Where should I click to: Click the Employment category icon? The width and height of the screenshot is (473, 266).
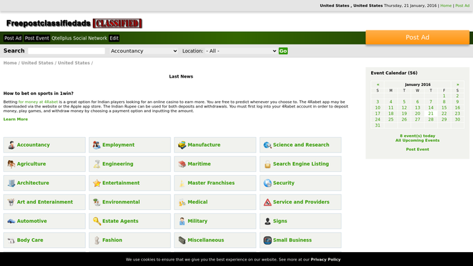tap(96, 145)
